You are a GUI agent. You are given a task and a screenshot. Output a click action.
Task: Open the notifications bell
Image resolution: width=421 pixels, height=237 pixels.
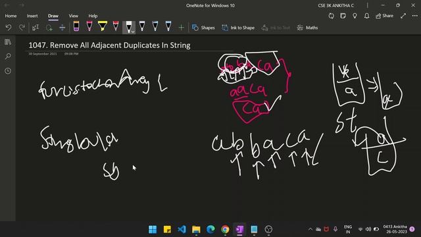point(366,16)
